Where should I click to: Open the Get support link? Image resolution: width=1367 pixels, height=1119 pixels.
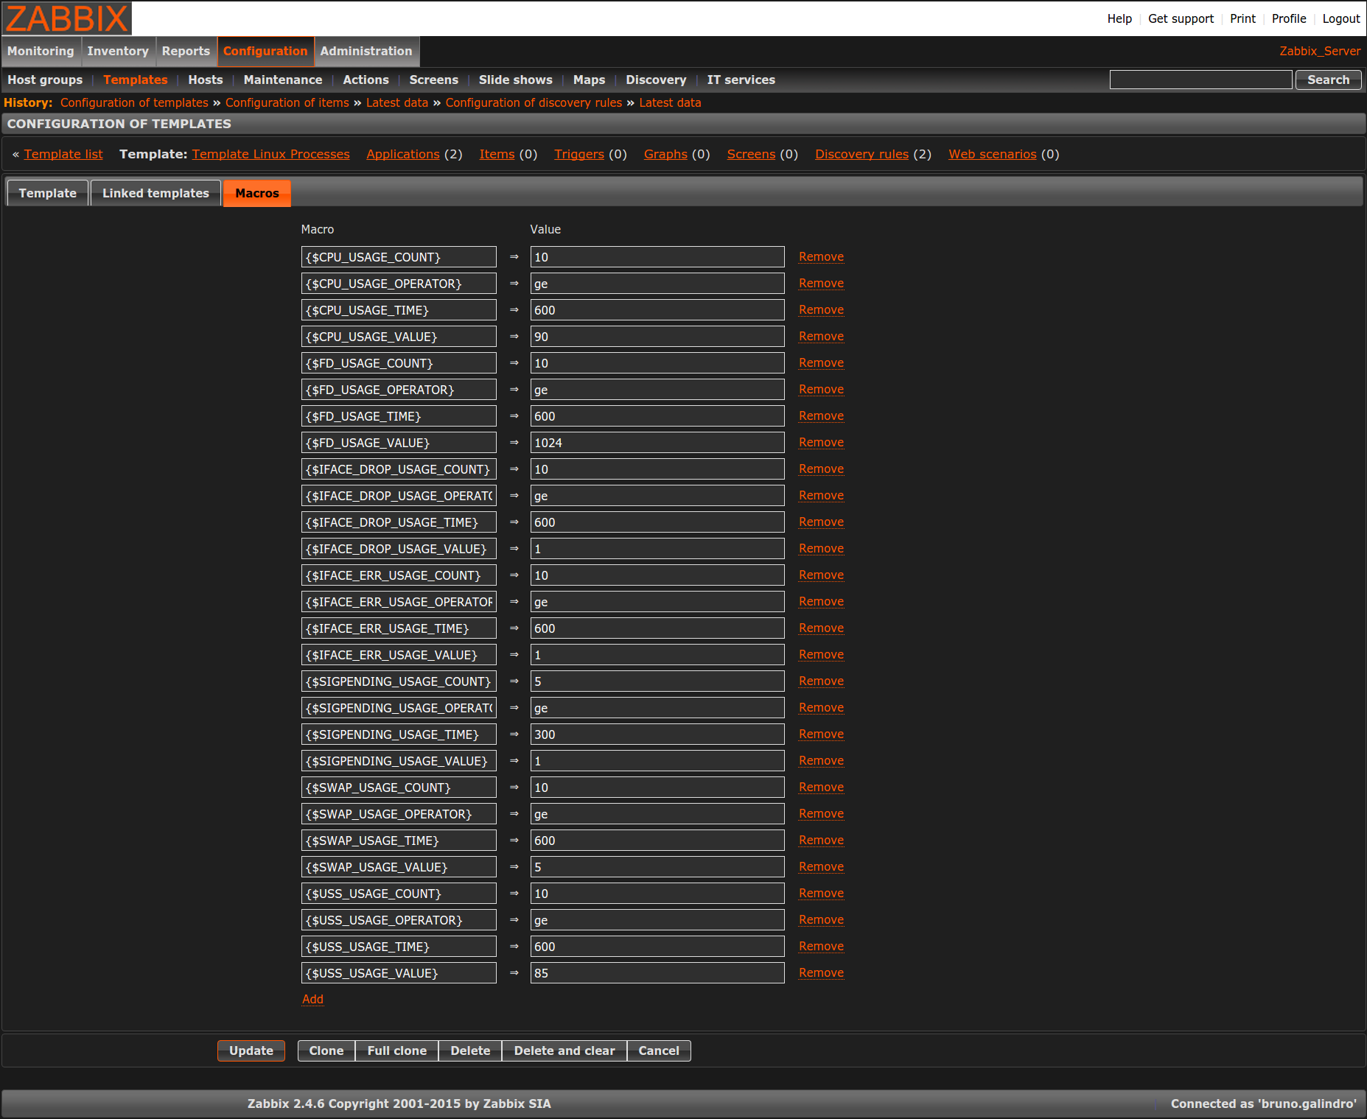(1181, 18)
